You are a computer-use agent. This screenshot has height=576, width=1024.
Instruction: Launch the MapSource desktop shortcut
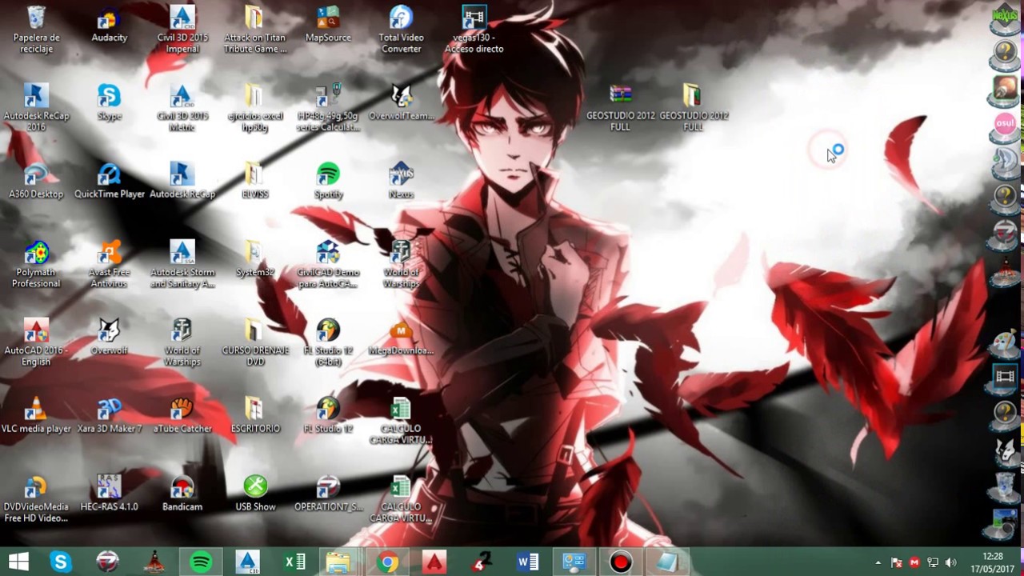(328, 24)
